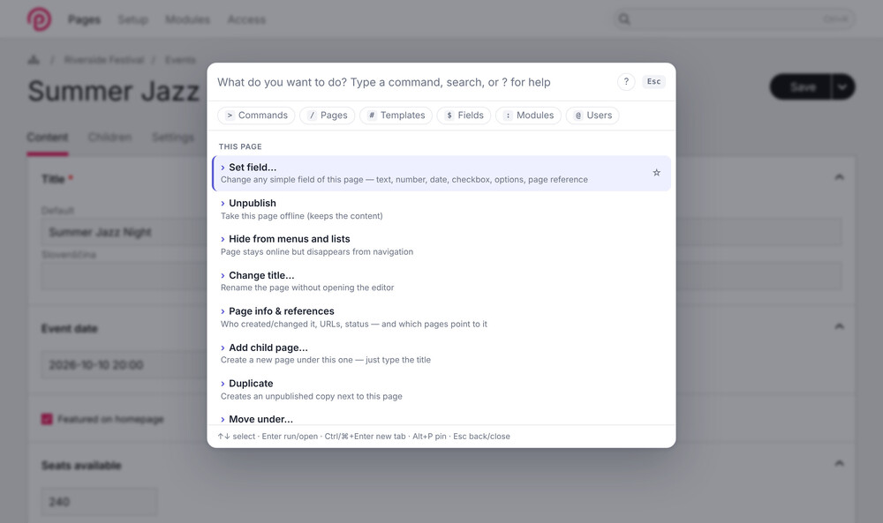Switch to the Content tab

pyautogui.click(x=48, y=138)
